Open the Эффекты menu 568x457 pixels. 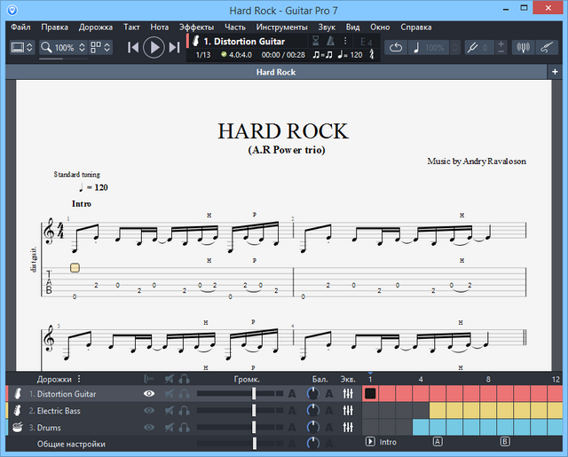tap(195, 27)
